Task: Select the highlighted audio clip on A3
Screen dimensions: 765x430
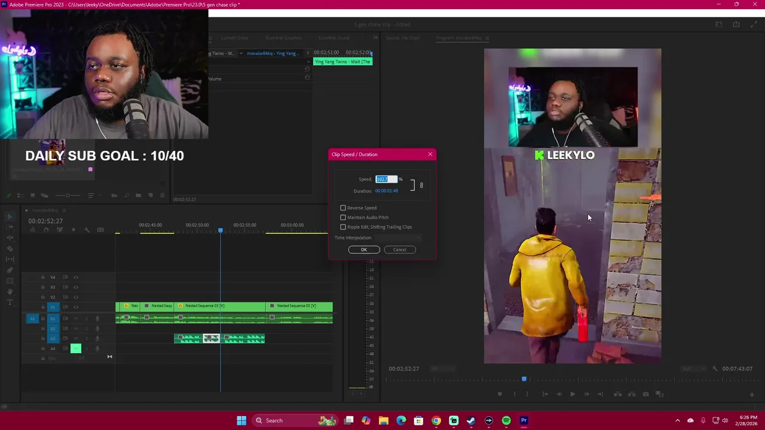Action: pyautogui.click(x=212, y=339)
